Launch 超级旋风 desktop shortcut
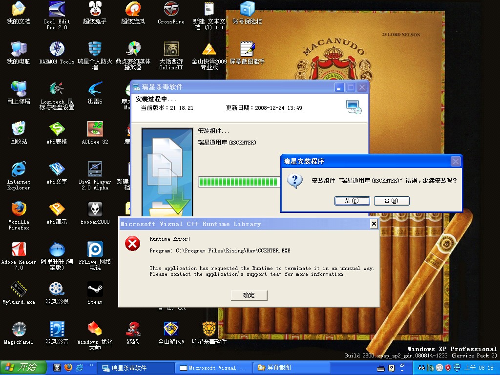 (133, 13)
